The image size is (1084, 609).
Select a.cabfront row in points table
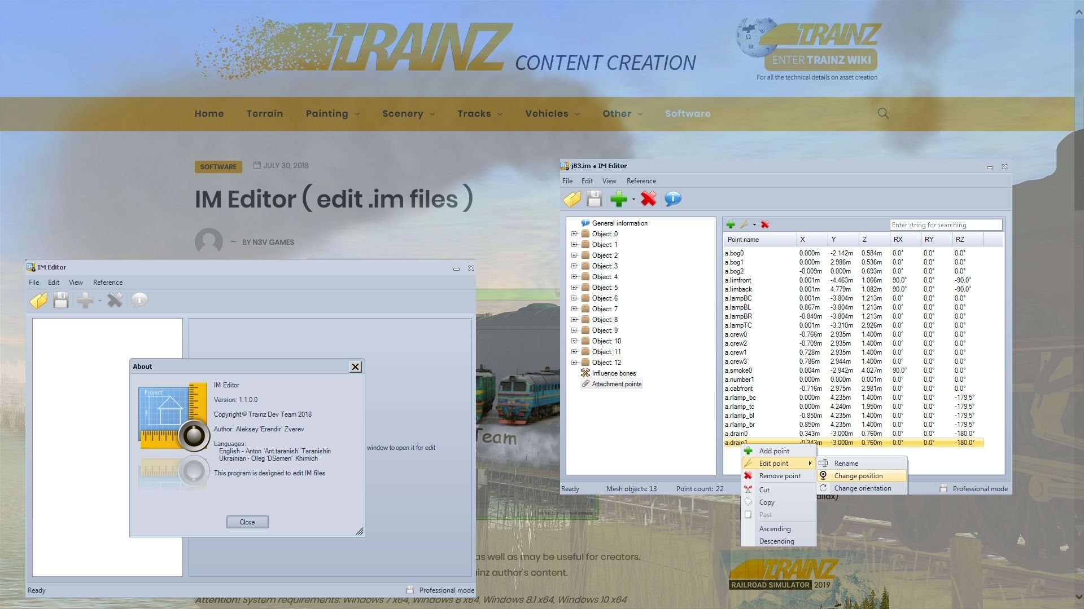pos(854,389)
